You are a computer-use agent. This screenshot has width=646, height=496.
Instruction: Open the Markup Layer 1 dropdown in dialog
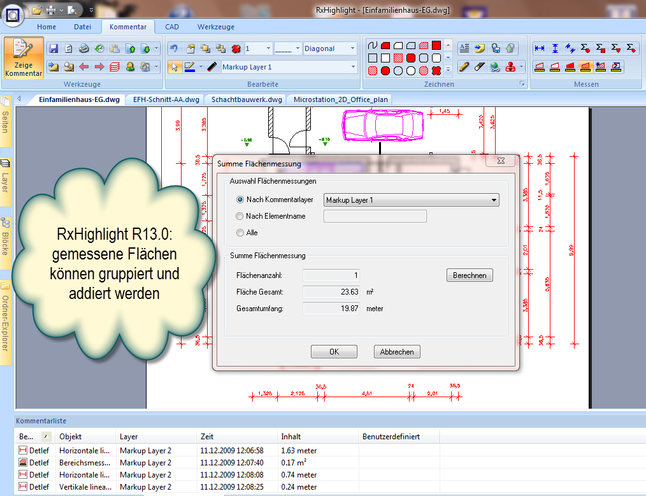pos(494,200)
